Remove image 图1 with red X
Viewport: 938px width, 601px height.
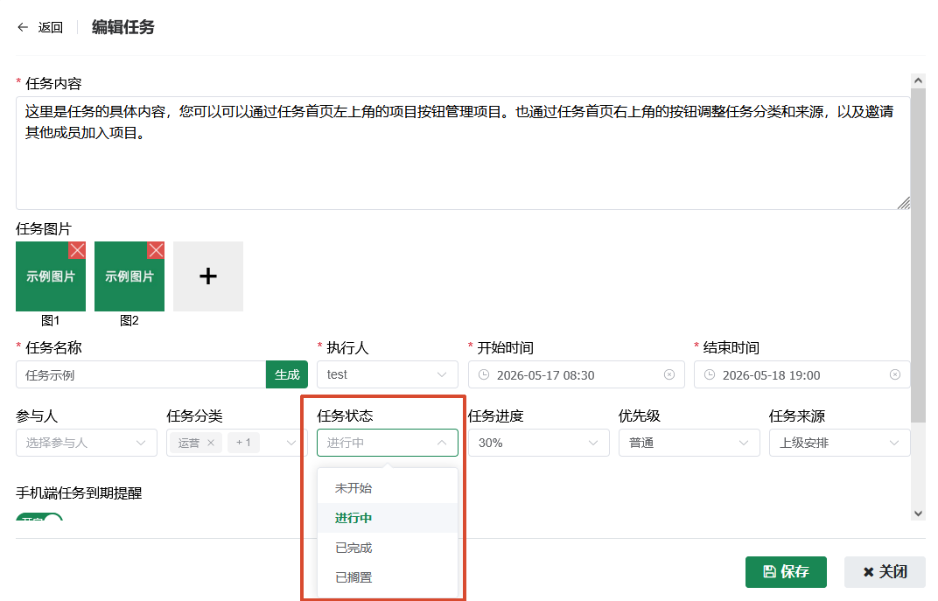click(77, 250)
